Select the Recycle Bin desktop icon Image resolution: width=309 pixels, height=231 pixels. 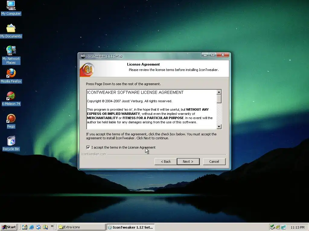(x=11, y=143)
